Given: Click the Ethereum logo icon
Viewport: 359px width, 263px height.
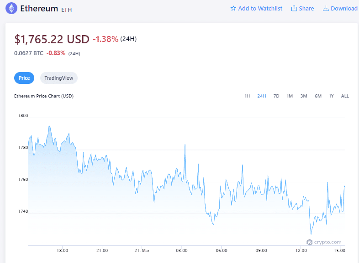Looking at the screenshot, I should coord(11,8).
